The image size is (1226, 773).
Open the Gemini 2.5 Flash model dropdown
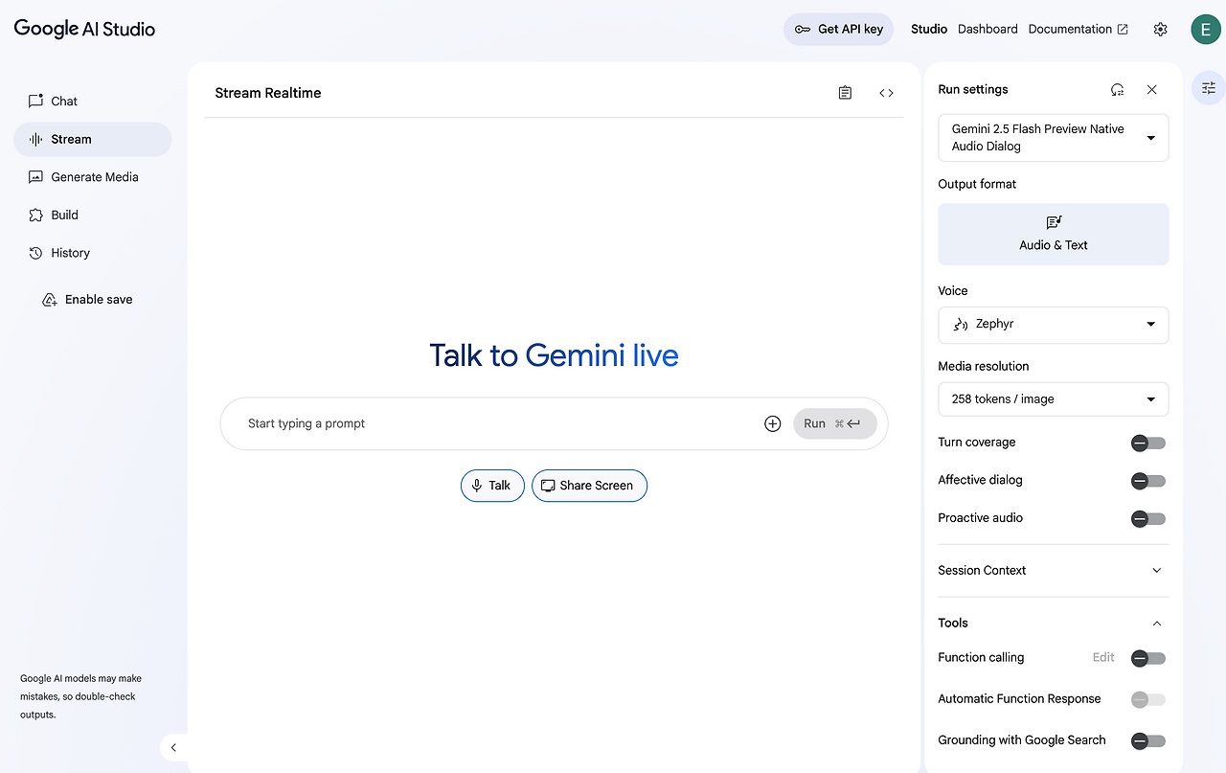1054,138
